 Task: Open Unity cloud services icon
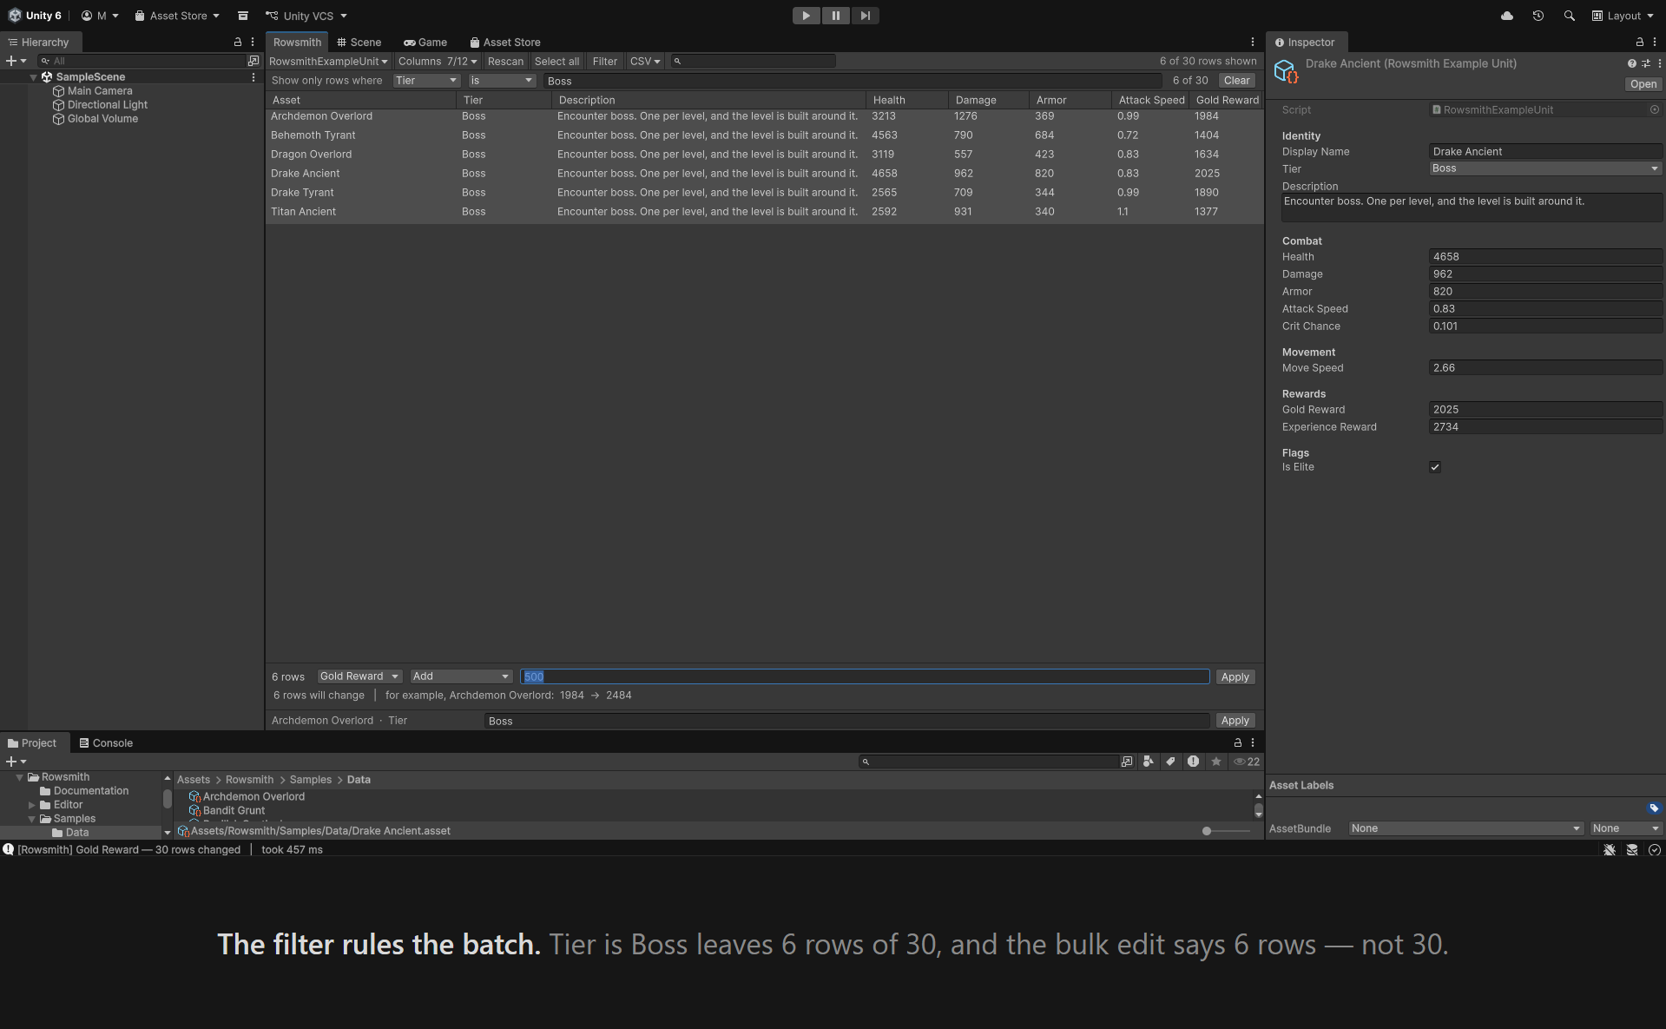(1507, 16)
